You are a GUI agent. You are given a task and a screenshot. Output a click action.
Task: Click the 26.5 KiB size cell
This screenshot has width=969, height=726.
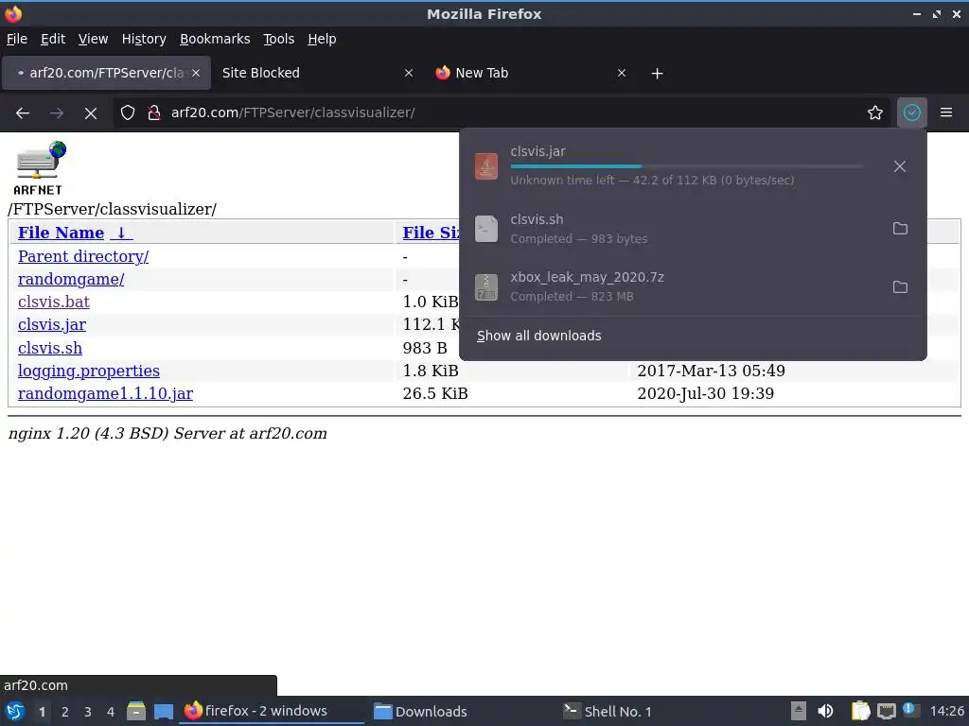pyautogui.click(x=435, y=394)
